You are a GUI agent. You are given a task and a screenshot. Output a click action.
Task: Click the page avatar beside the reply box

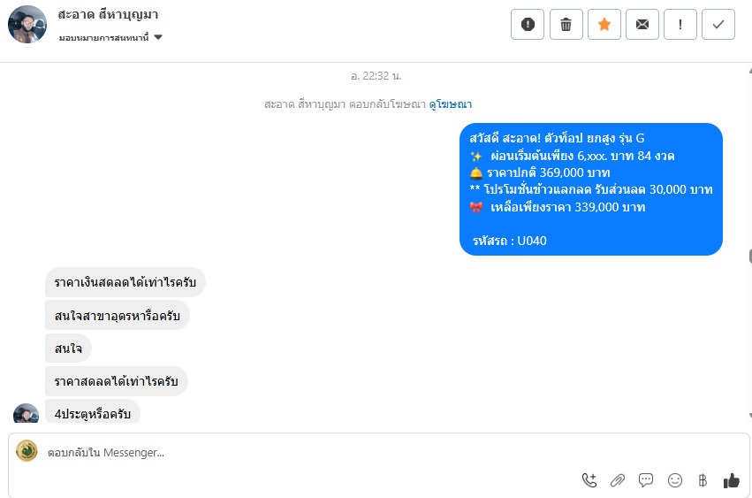tap(27, 451)
